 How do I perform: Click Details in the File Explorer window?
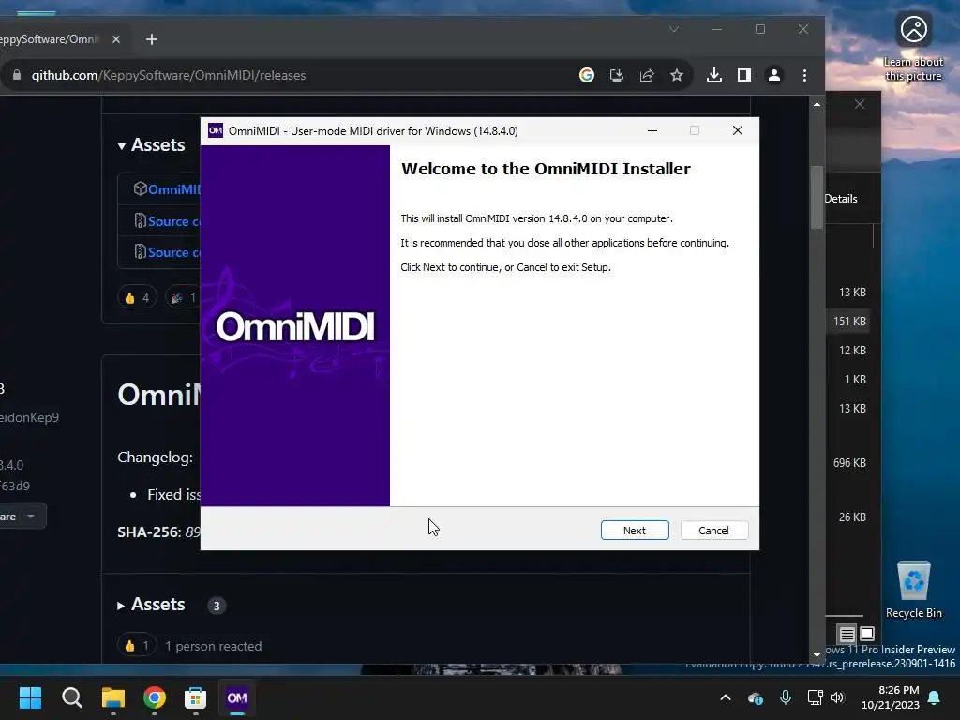pos(841,199)
